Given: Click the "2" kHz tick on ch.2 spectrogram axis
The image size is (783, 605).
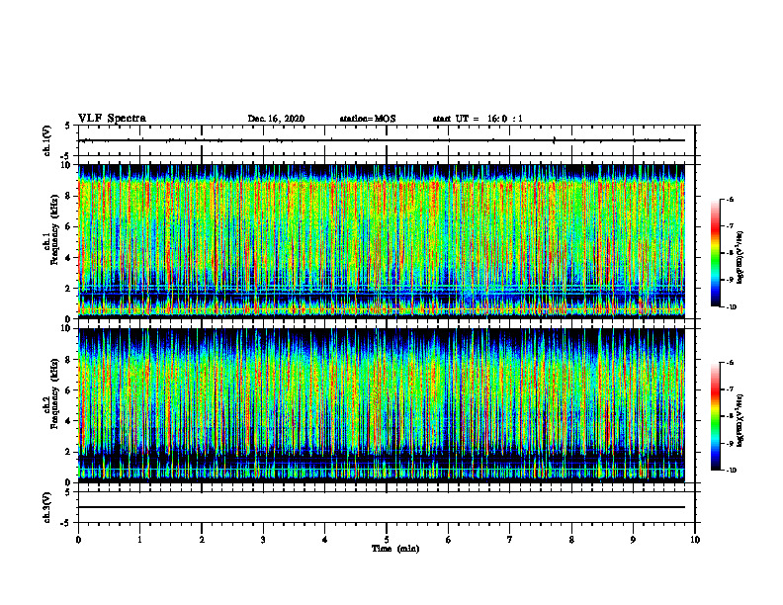Looking at the screenshot, I should click(69, 452).
